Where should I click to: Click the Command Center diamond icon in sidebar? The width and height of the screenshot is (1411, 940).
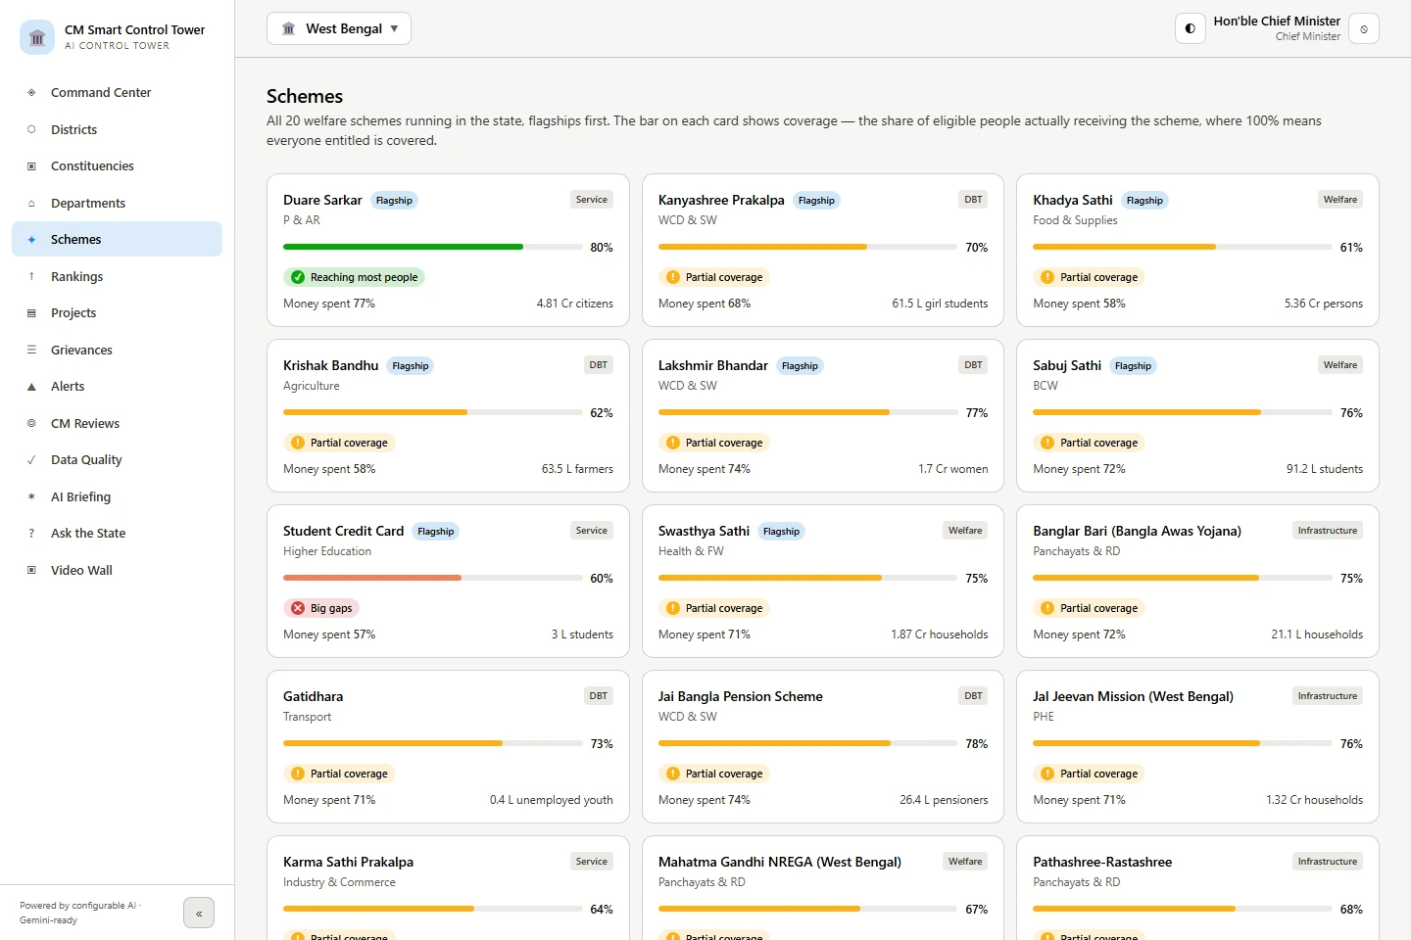pos(31,93)
